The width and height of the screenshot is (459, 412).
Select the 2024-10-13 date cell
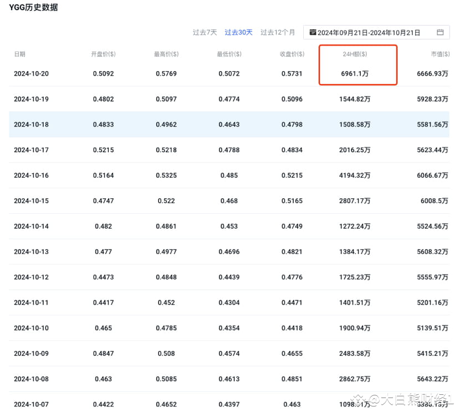coord(32,252)
